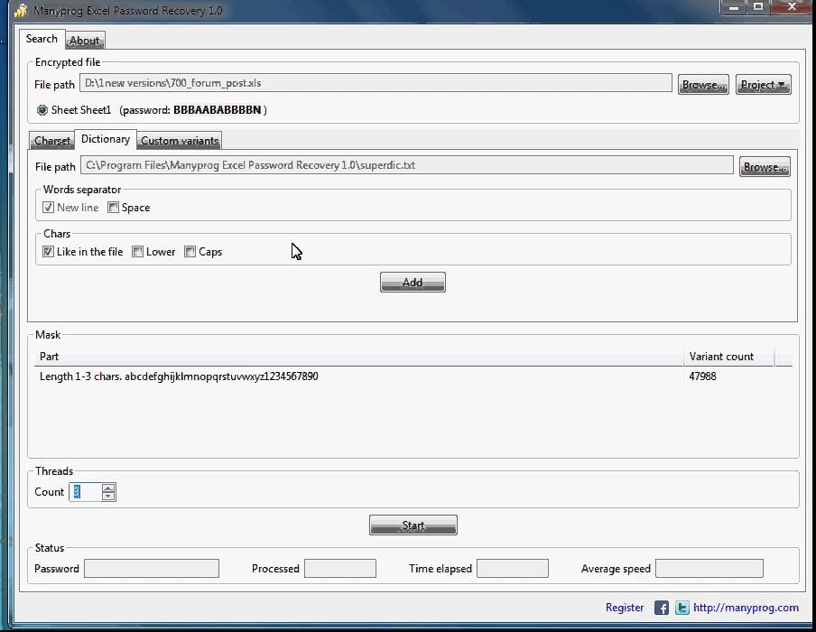Click the Processed status field
Viewport: 816px width, 632px height.
pos(340,569)
